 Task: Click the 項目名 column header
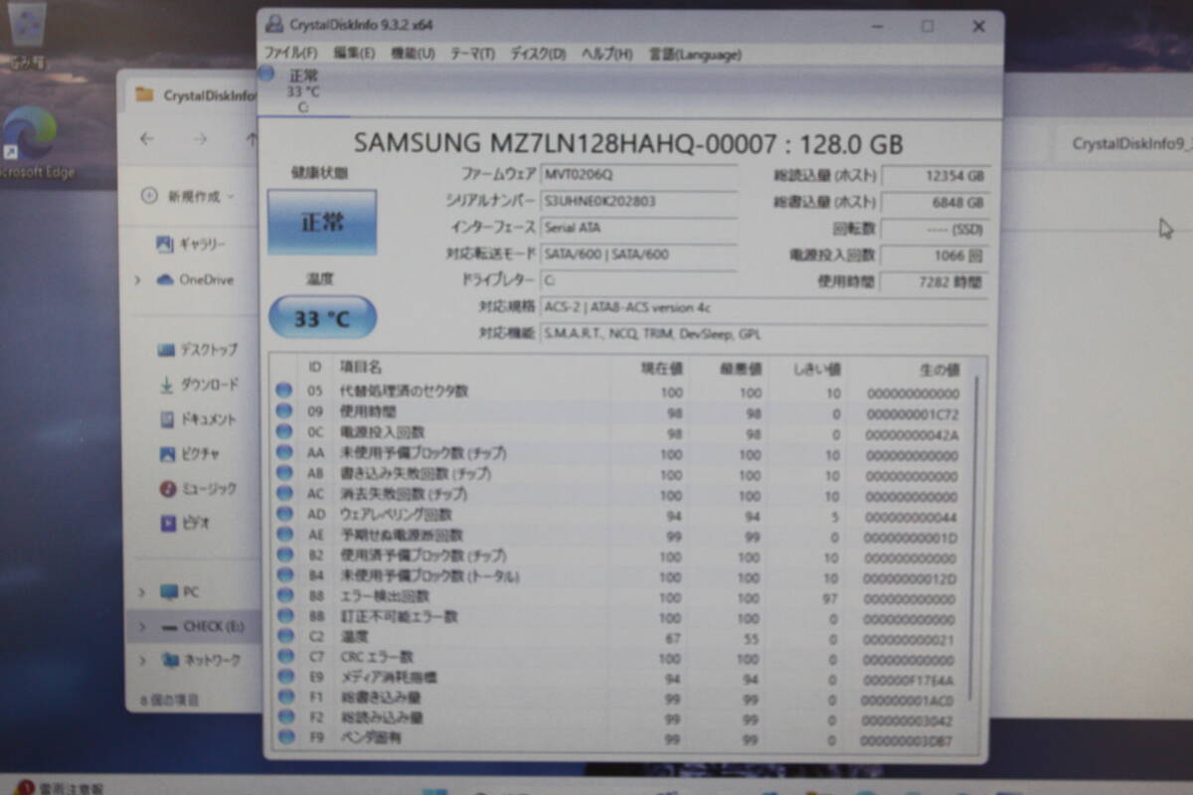(x=361, y=369)
